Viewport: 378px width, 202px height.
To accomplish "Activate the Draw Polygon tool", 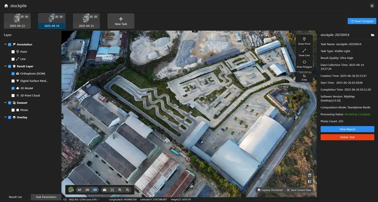I will 304,64.
